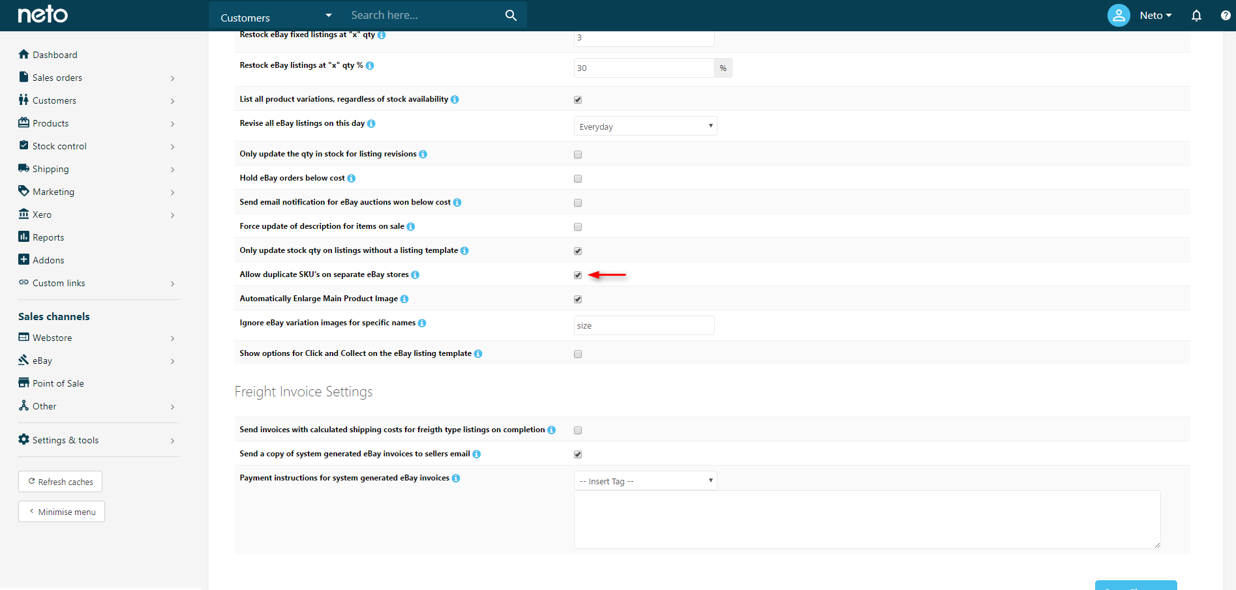Click the search magnifier icon
Viewport: 1236px width, 590px height.
[x=511, y=15]
